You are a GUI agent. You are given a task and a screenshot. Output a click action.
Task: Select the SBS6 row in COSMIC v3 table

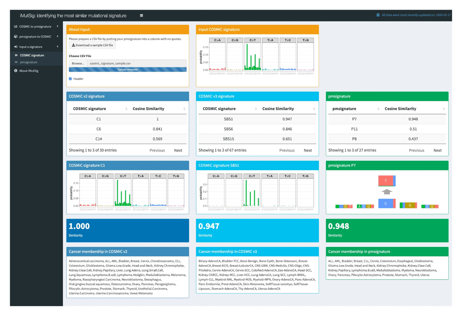[x=257, y=129]
